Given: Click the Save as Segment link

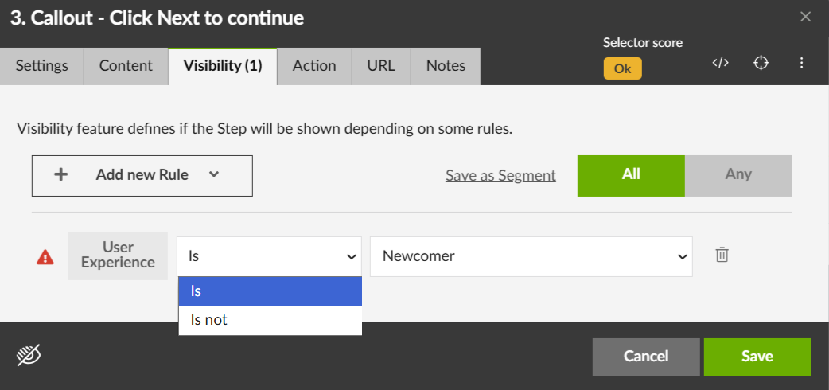Looking at the screenshot, I should (x=500, y=176).
